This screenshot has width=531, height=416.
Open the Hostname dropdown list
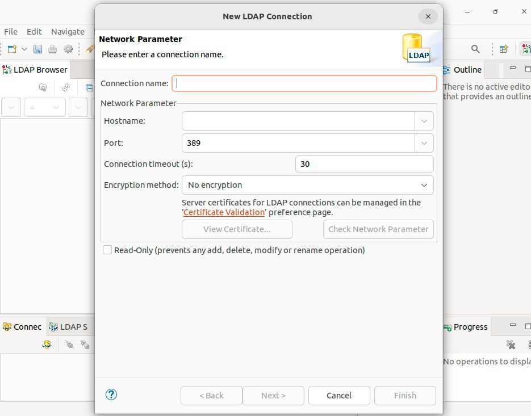point(424,120)
